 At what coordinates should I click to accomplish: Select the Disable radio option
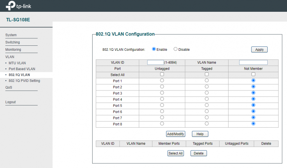(x=175, y=49)
